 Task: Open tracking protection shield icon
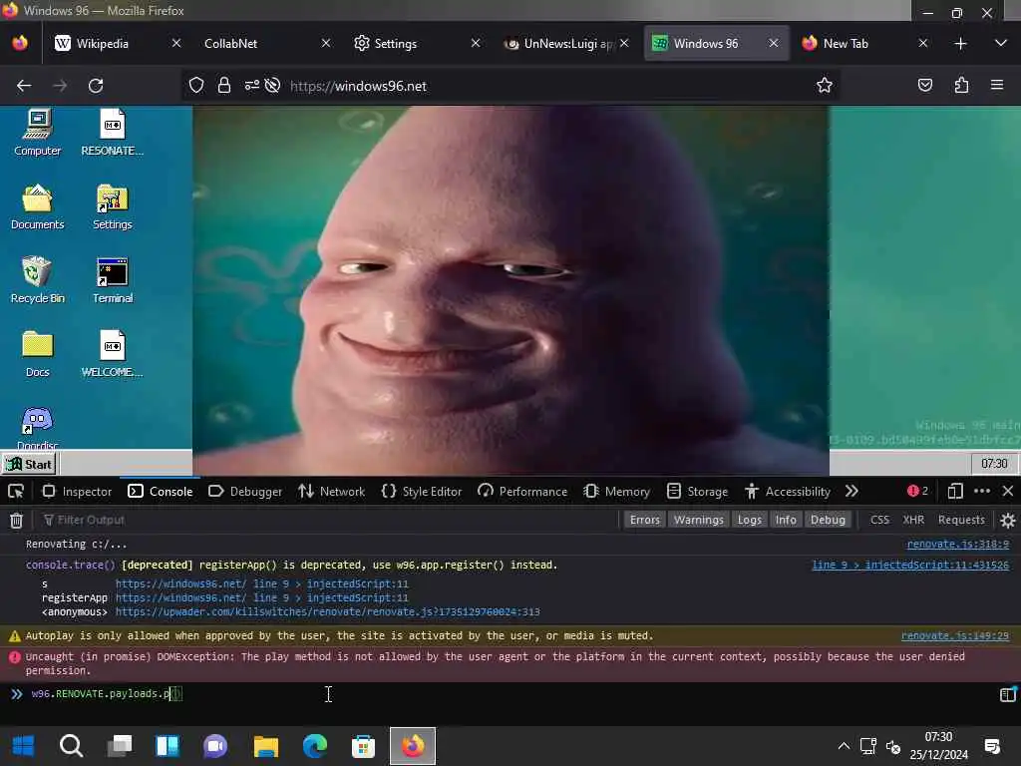[x=196, y=86]
